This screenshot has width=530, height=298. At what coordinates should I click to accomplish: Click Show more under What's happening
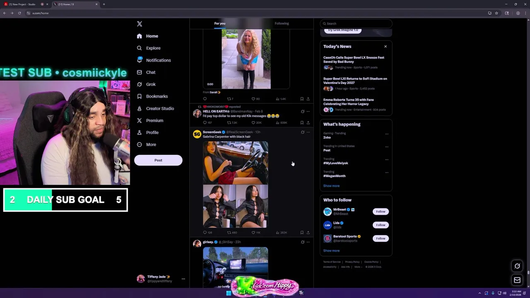[x=331, y=186]
